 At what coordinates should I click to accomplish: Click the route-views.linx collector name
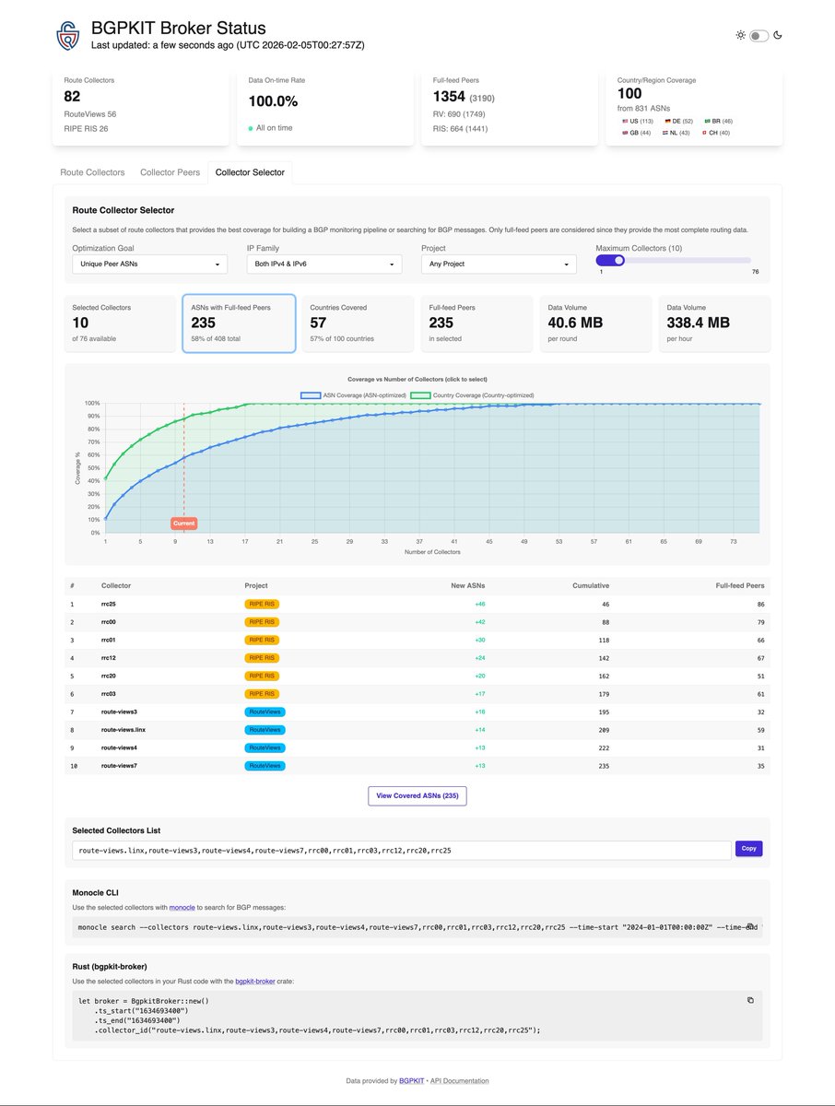coord(125,730)
